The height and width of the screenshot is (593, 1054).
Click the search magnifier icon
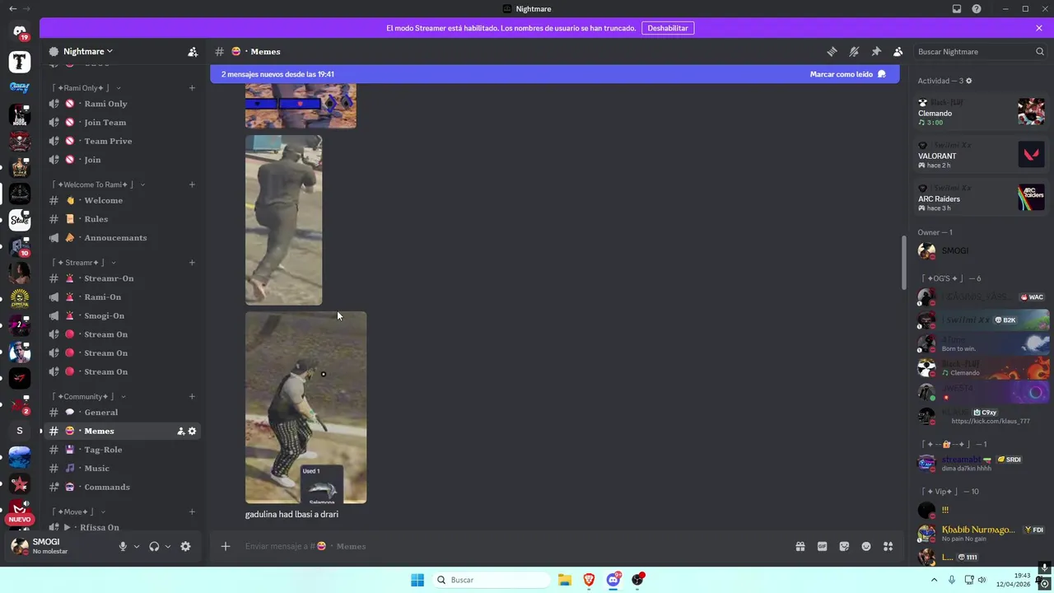(1040, 51)
